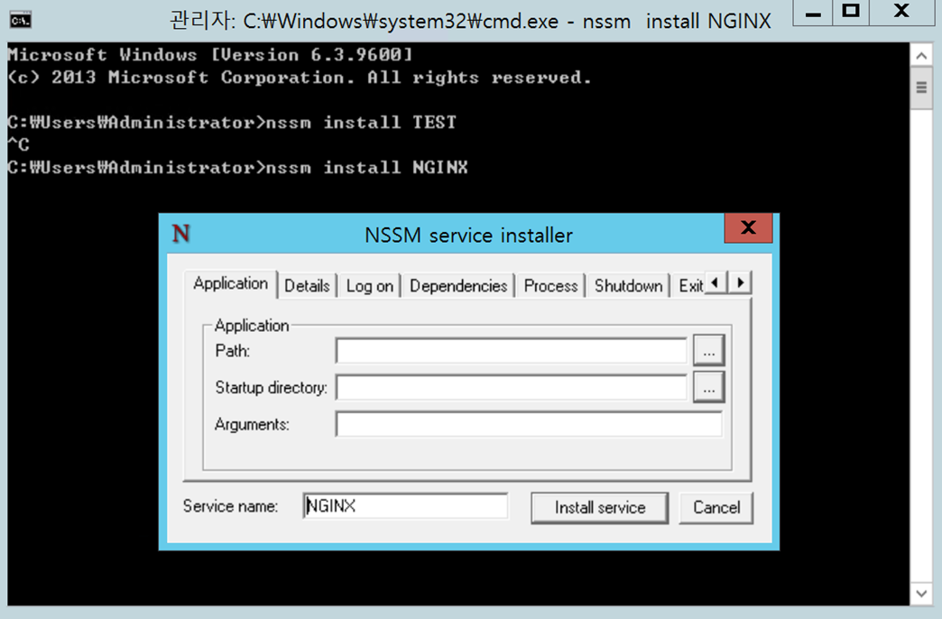
Task: Focus the Path input field
Action: 512,350
